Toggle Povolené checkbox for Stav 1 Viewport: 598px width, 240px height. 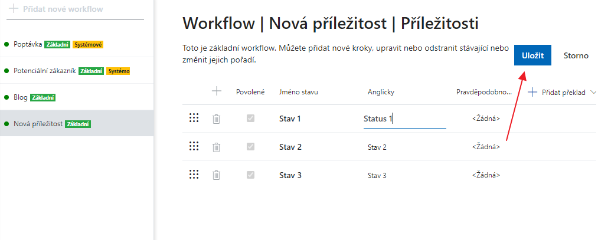(250, 119)
